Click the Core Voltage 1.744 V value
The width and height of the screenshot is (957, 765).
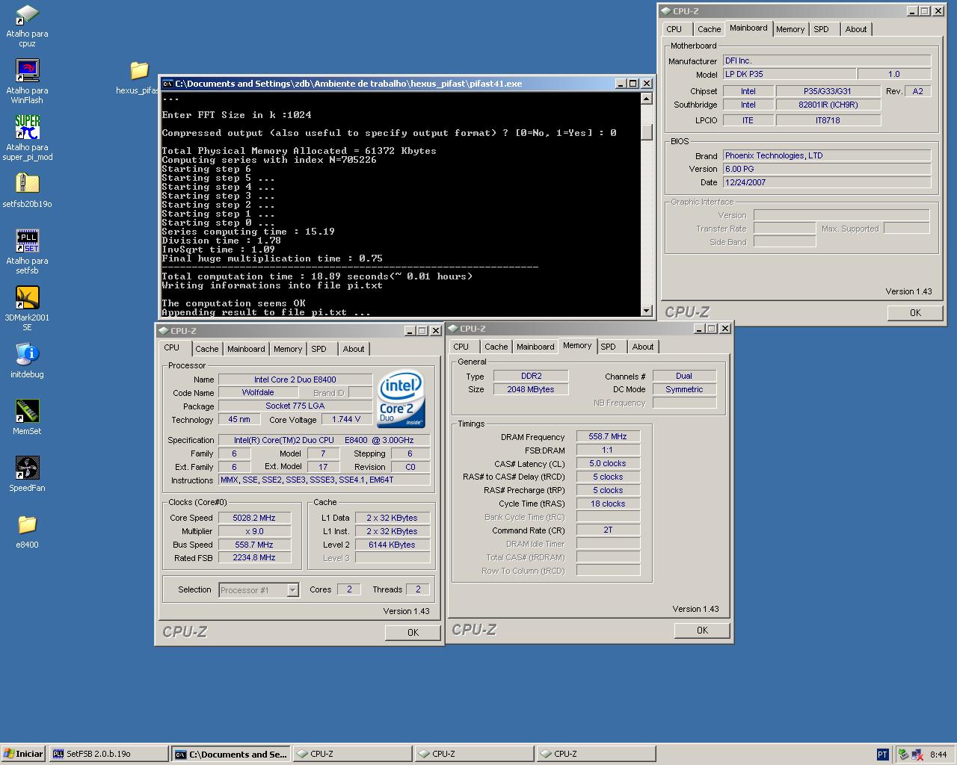[x=346, y=420]
